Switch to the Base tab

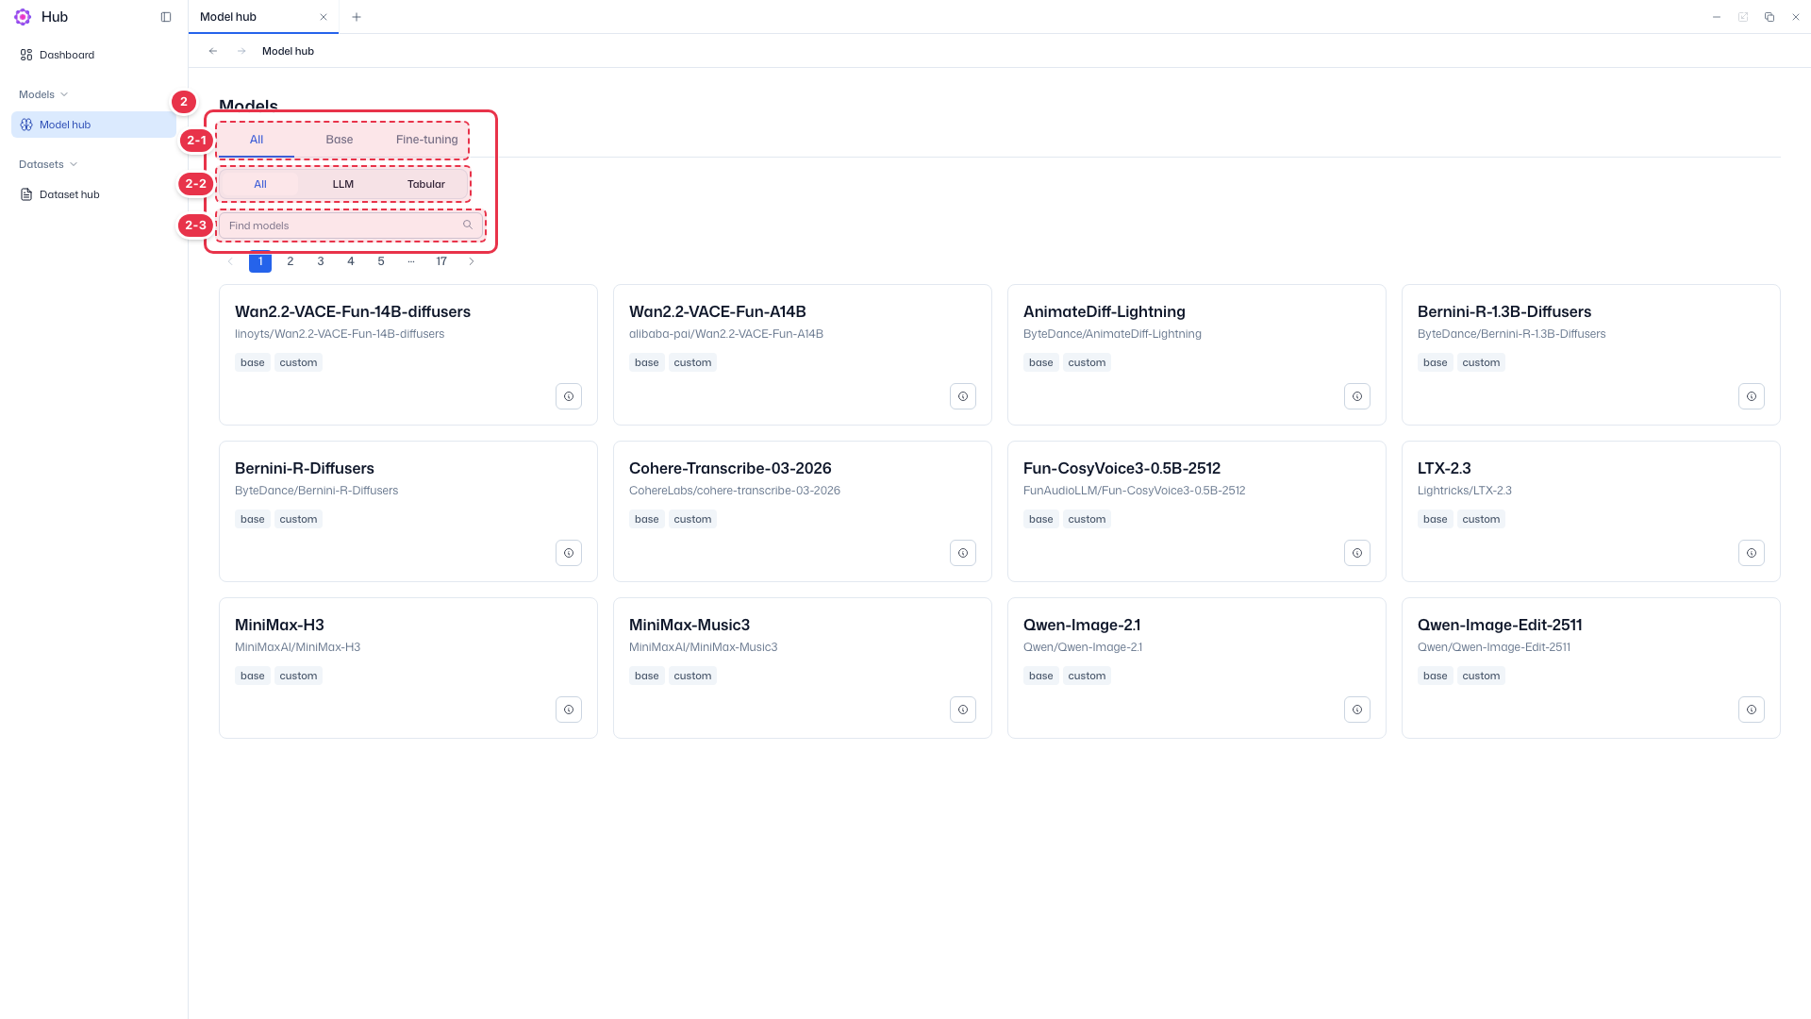click(340, 140)
